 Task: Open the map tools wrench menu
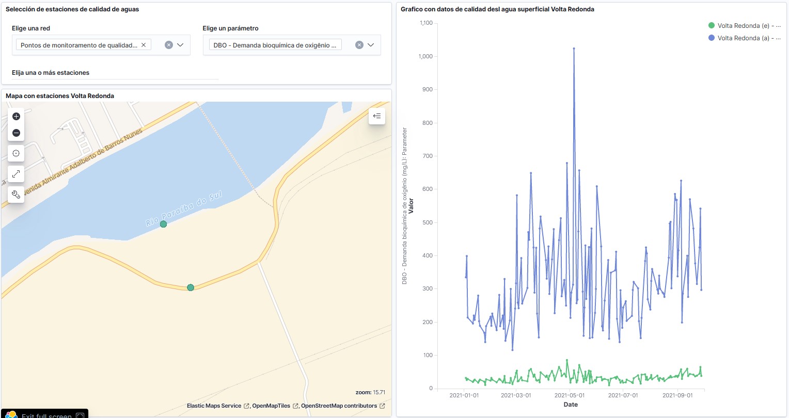[16, 195]
